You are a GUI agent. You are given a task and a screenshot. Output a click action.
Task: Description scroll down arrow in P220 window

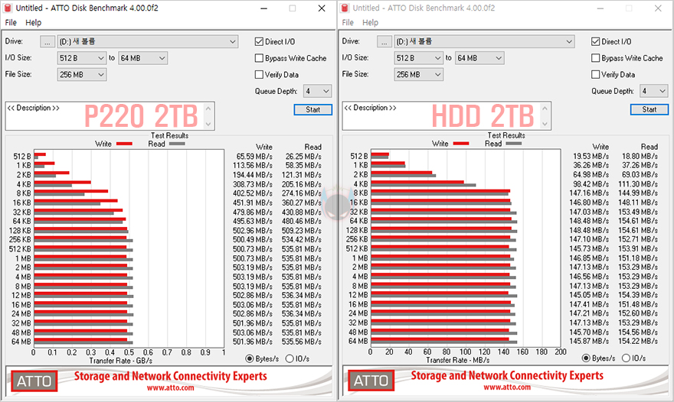[x=208, y=124]
